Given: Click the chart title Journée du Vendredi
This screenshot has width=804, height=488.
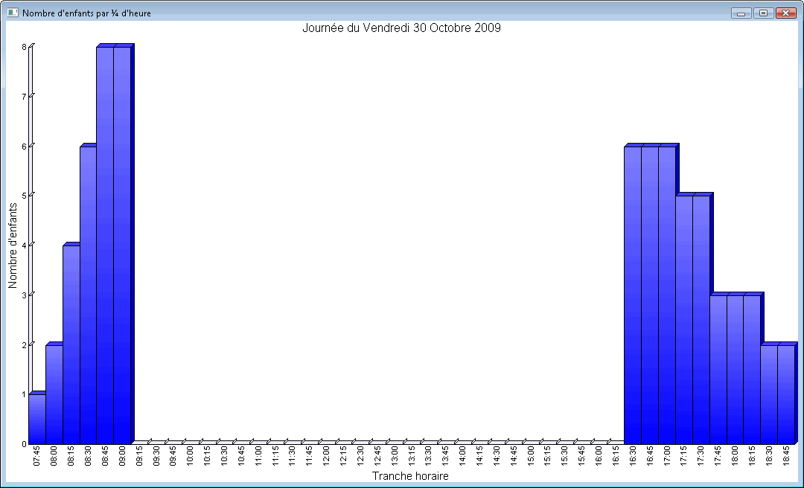Looking at the screenshot, I should pos(401,28).
